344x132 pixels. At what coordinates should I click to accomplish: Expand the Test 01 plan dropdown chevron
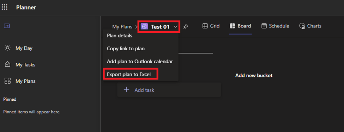pos(176,27)
